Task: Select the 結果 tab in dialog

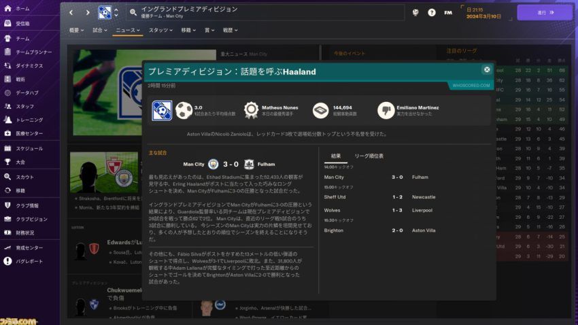Action: pos(336,156)
